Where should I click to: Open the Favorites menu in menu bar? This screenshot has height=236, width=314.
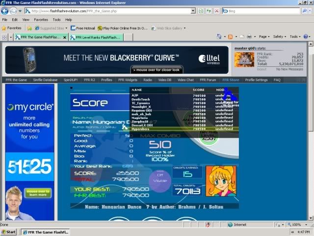[x=41, y=20]
